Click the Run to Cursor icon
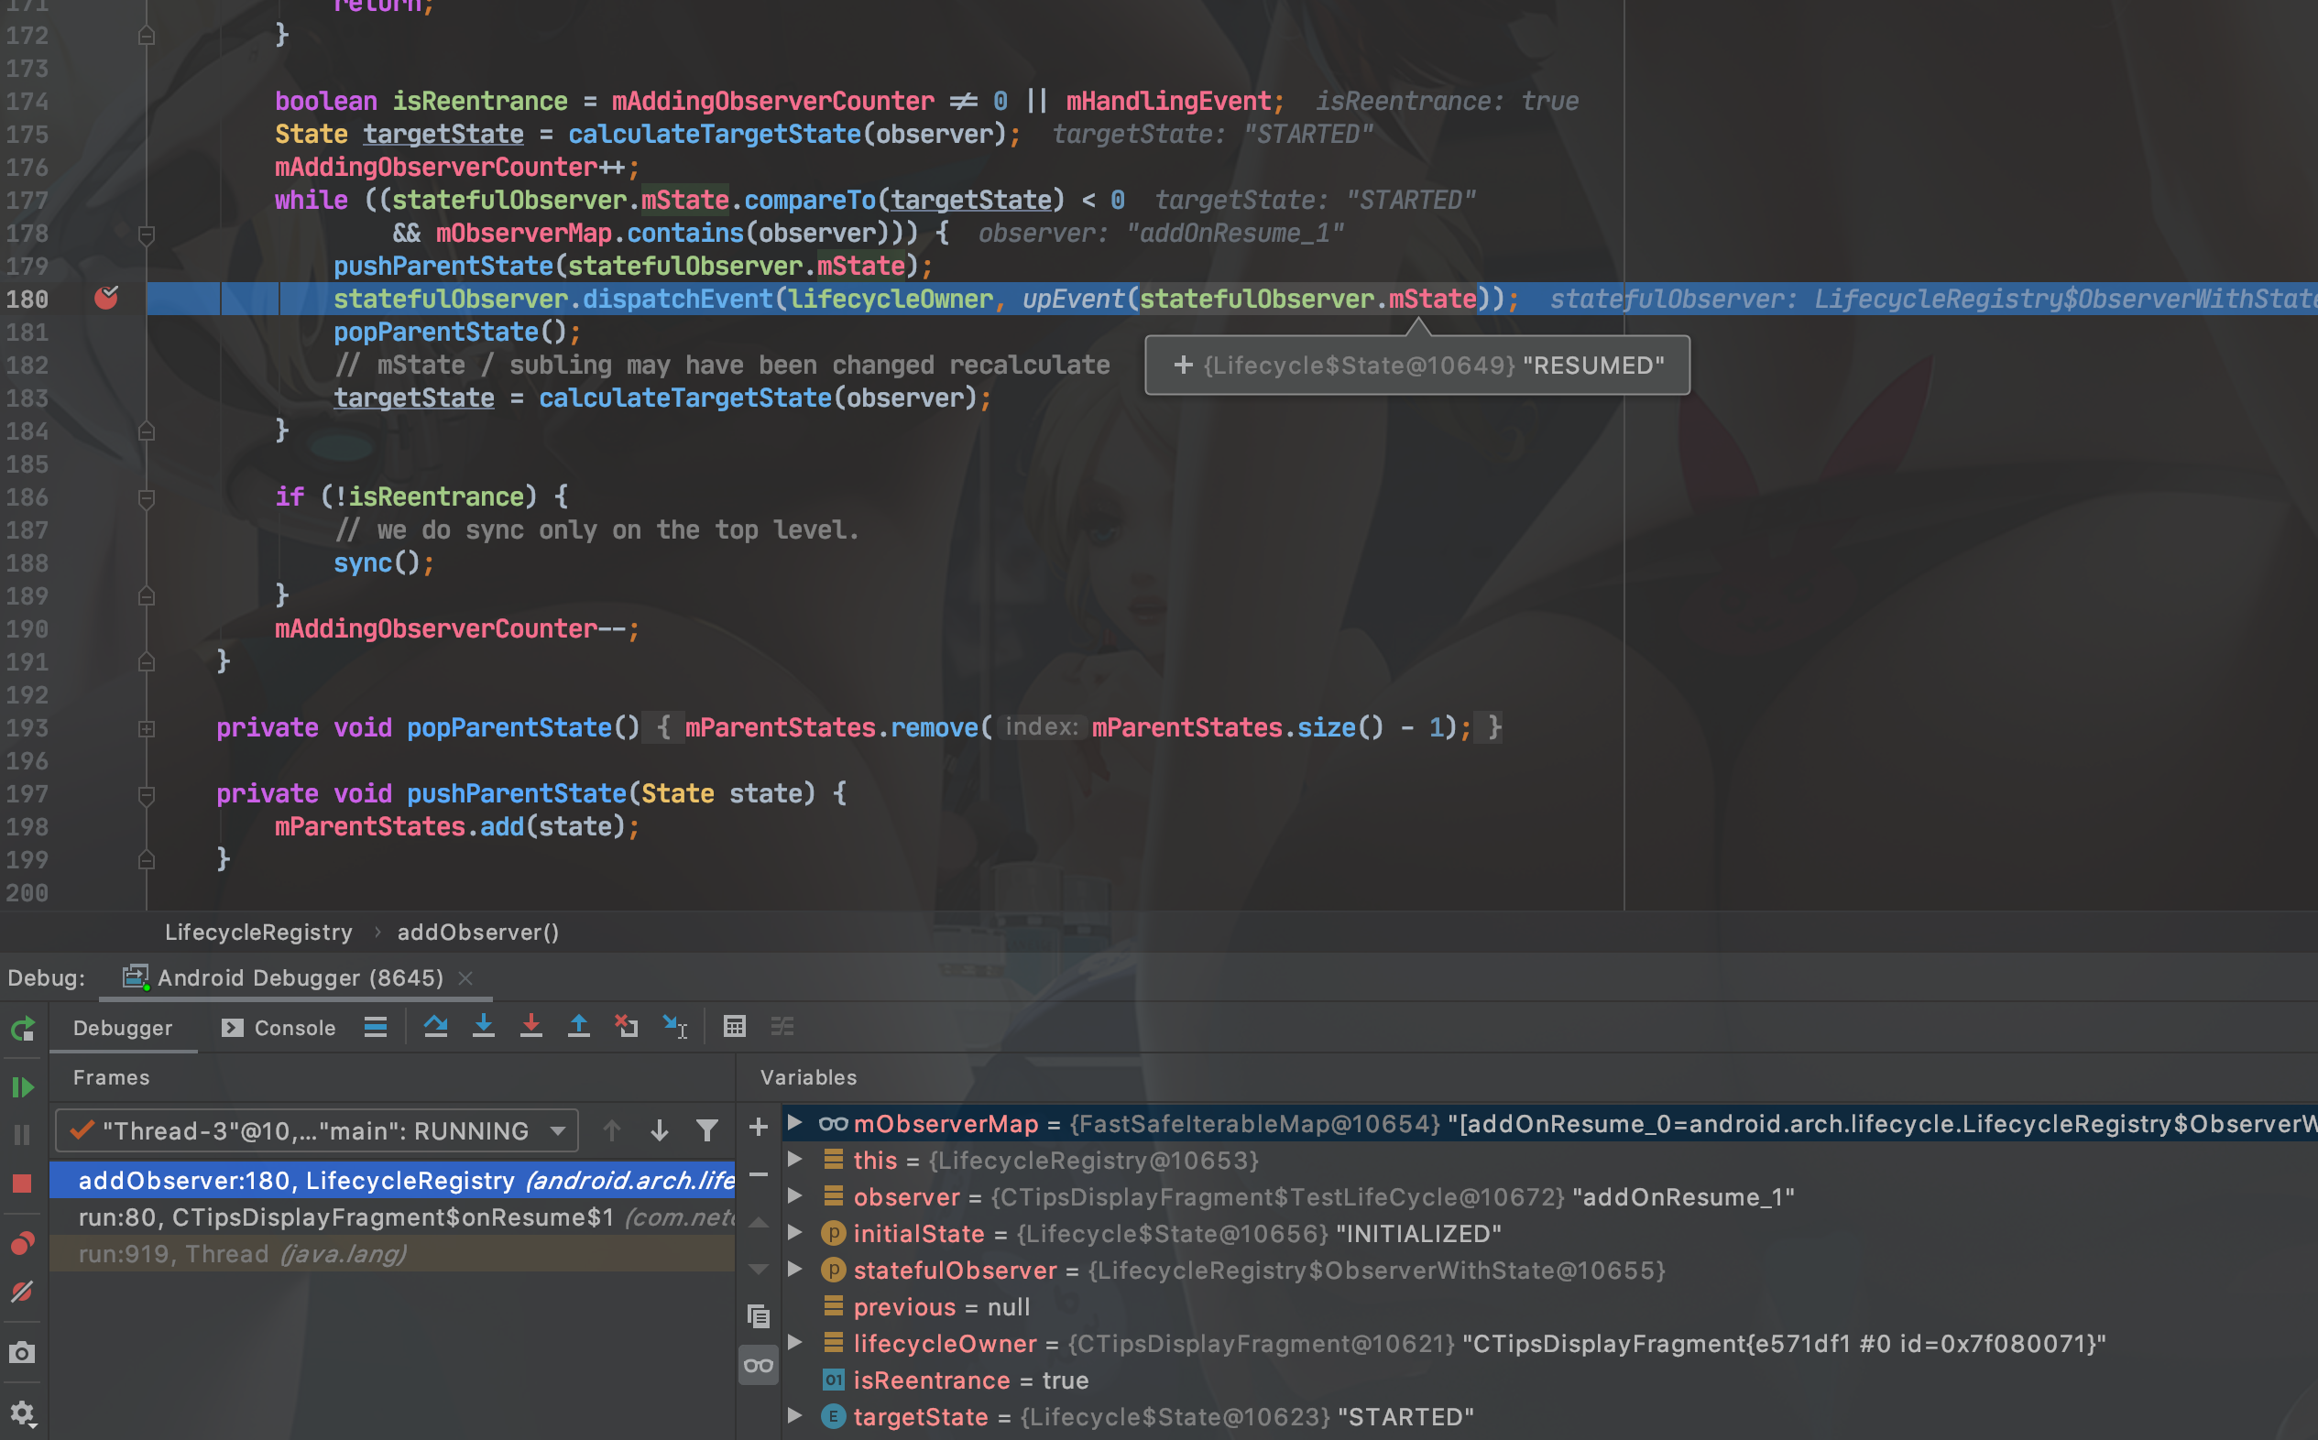Viewport: 2318px width, 1440px height. [675, 1027]
